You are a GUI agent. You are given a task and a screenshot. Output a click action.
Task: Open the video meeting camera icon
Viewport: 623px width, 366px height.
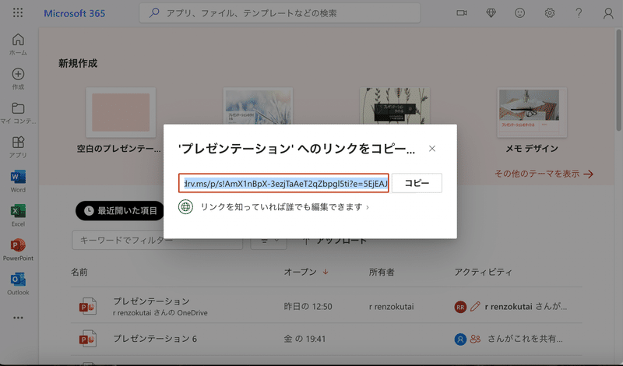point(461,13)
